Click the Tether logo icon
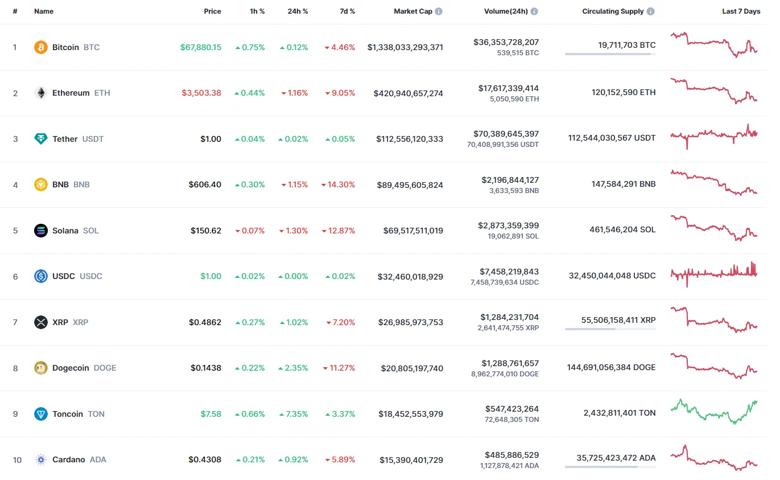The image size is (780, 480). (x=41, y=139)
